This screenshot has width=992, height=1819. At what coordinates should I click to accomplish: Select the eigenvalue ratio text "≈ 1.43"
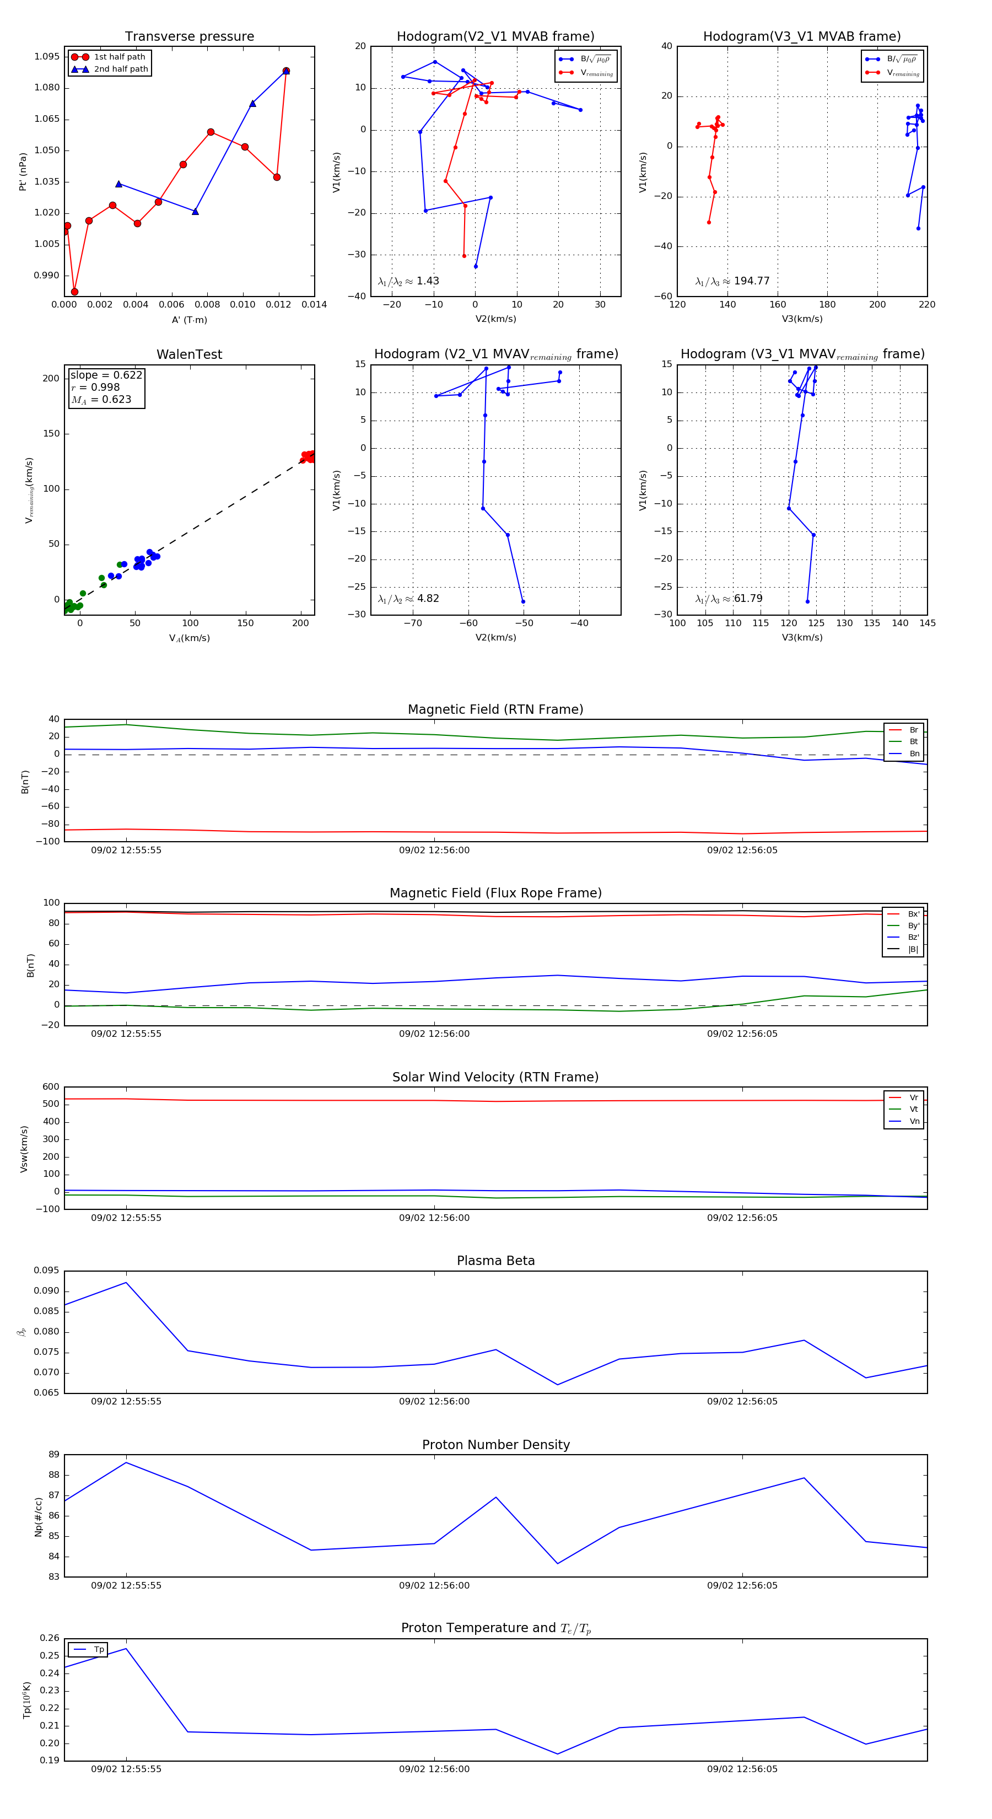tap(422, 281)
